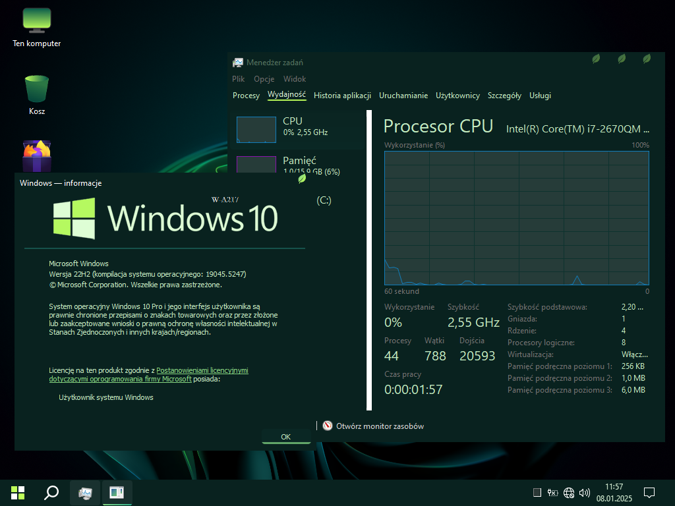Click the volume speaker tray icon

584,493
